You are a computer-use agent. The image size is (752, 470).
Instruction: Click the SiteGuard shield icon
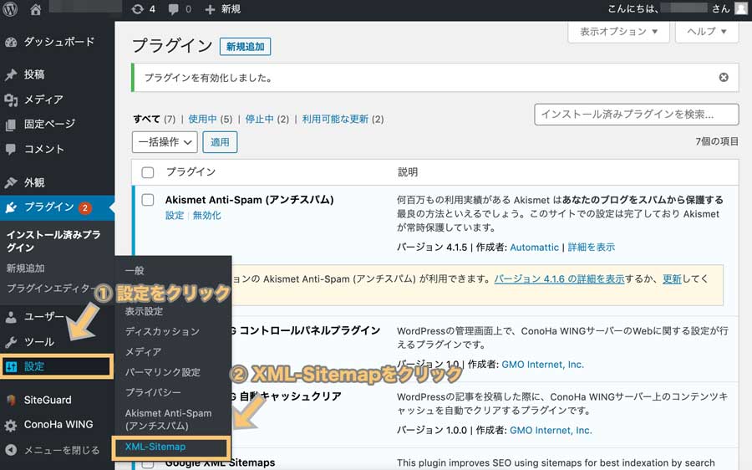11,400
